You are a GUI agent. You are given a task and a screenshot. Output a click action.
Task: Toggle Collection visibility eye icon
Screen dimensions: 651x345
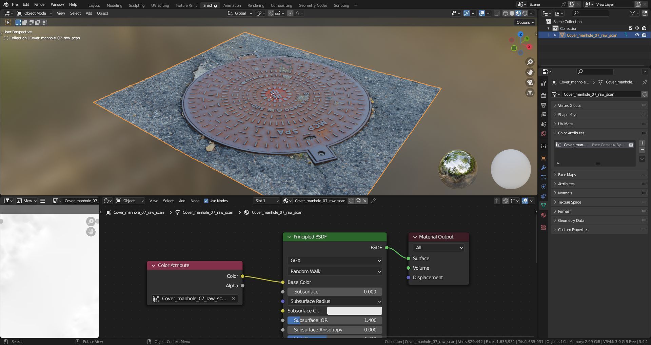(637, 28)
